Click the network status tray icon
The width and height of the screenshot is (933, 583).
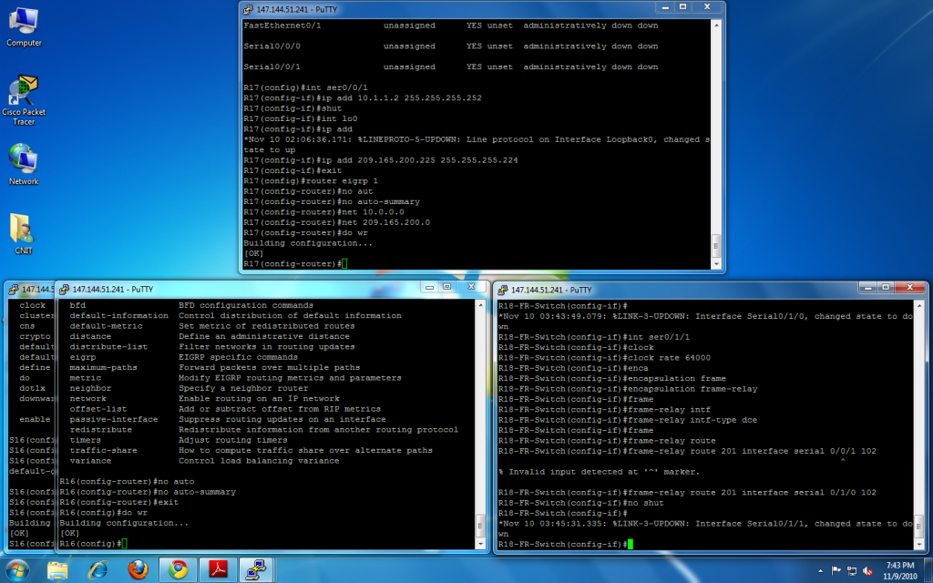tap(853, 570)
